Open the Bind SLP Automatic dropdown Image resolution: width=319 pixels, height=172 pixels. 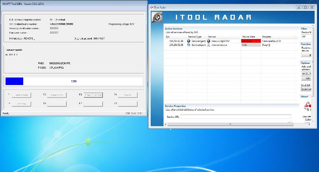[306, 89]
